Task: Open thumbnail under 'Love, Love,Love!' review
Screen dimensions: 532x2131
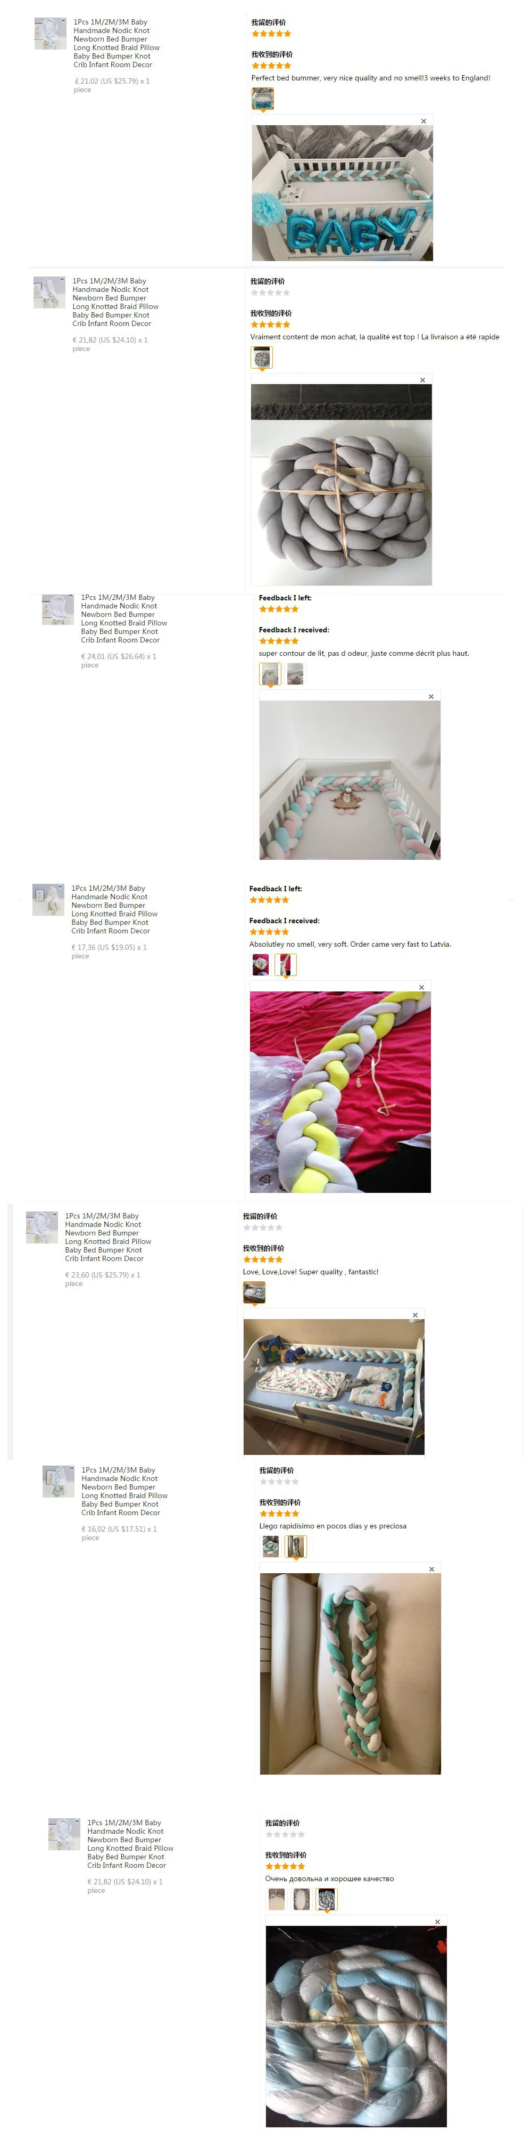Action: [x=254, y=1292]
